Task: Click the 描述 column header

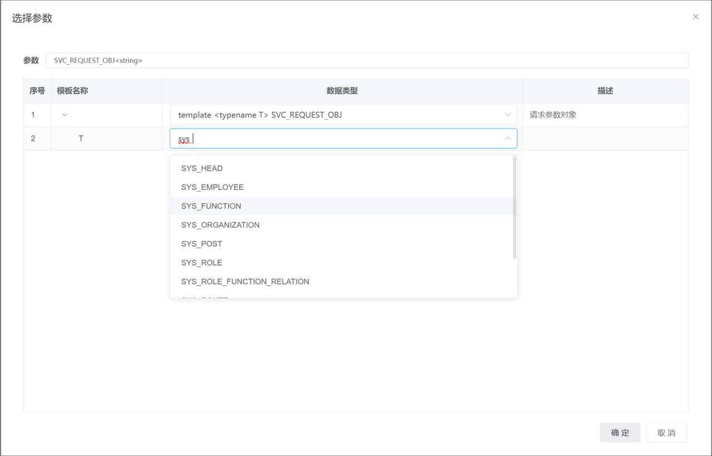Action: coord(605,91)
